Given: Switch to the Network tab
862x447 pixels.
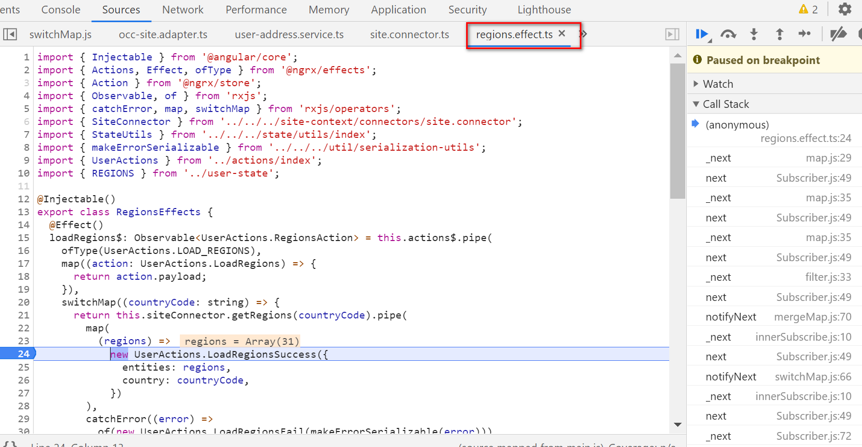Looking at the screenshot, I should 183,10.
